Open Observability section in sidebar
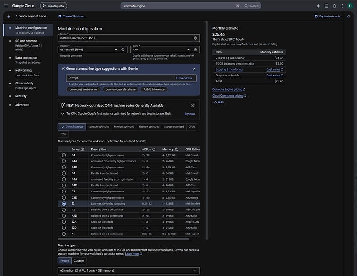 (x=28, y=85)
